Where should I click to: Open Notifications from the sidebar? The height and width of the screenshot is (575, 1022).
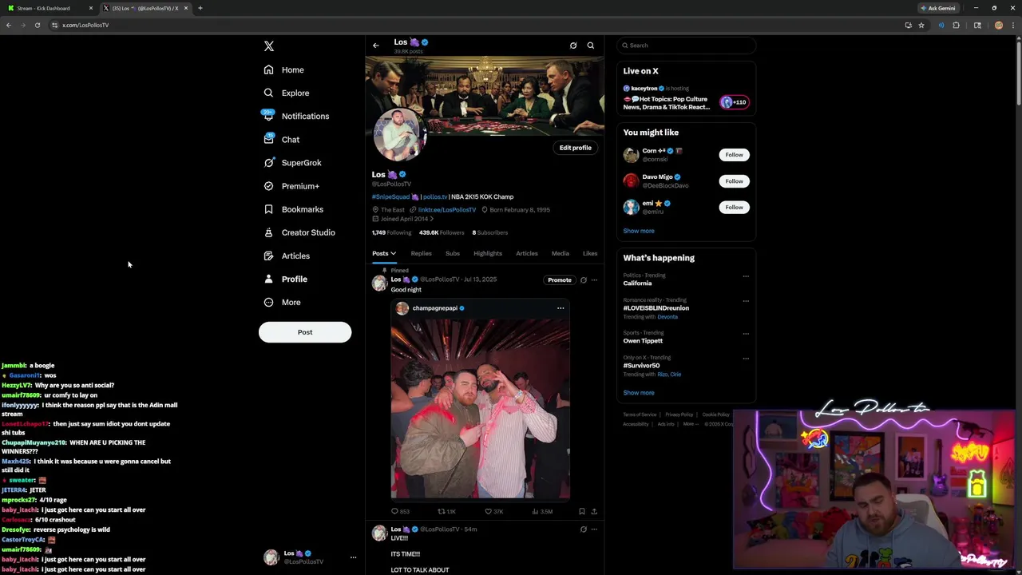pos(296,116)
